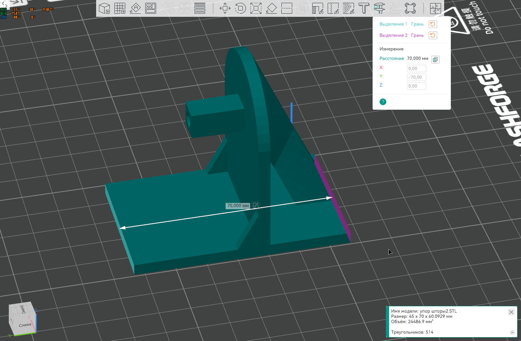The height and width of the screenshot is (341, 521).
Task: Switch to assembly view via puzzle icon
Action: pos(435,8)
